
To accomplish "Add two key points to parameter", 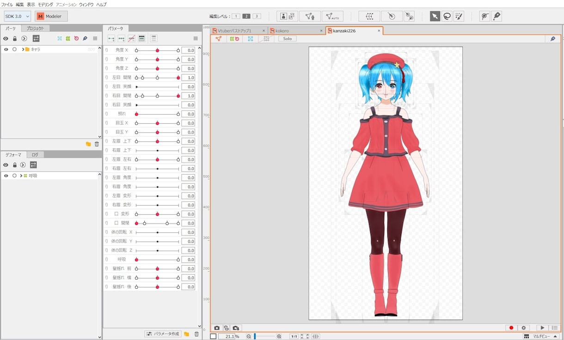I will coord(111,38).
